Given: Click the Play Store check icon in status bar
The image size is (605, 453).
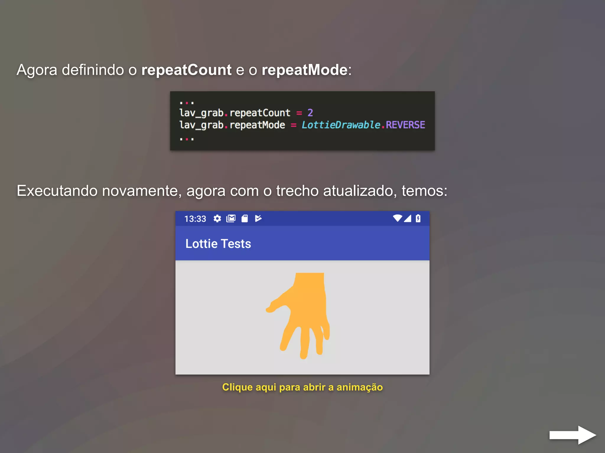Looking at the screenshot, I should 258,218.
